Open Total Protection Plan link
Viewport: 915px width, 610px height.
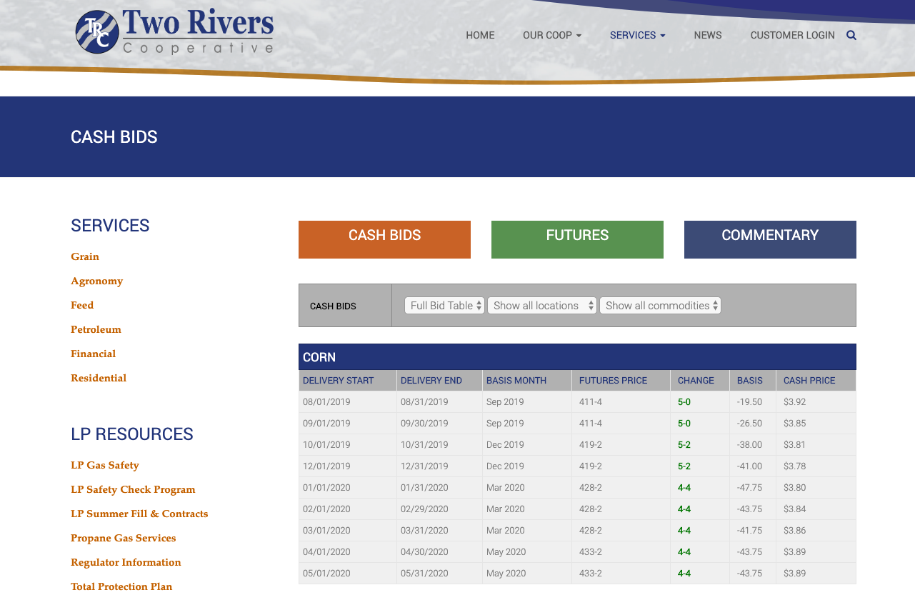pos(121,586)
